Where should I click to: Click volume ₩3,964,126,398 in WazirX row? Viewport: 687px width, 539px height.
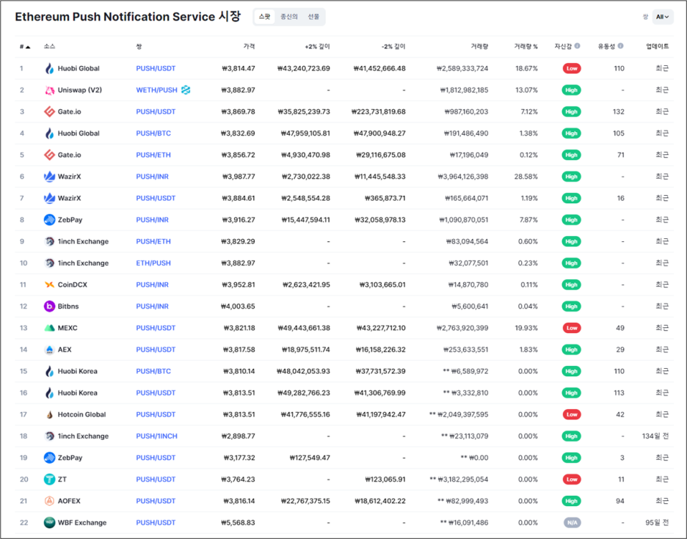tap(462, 177)
